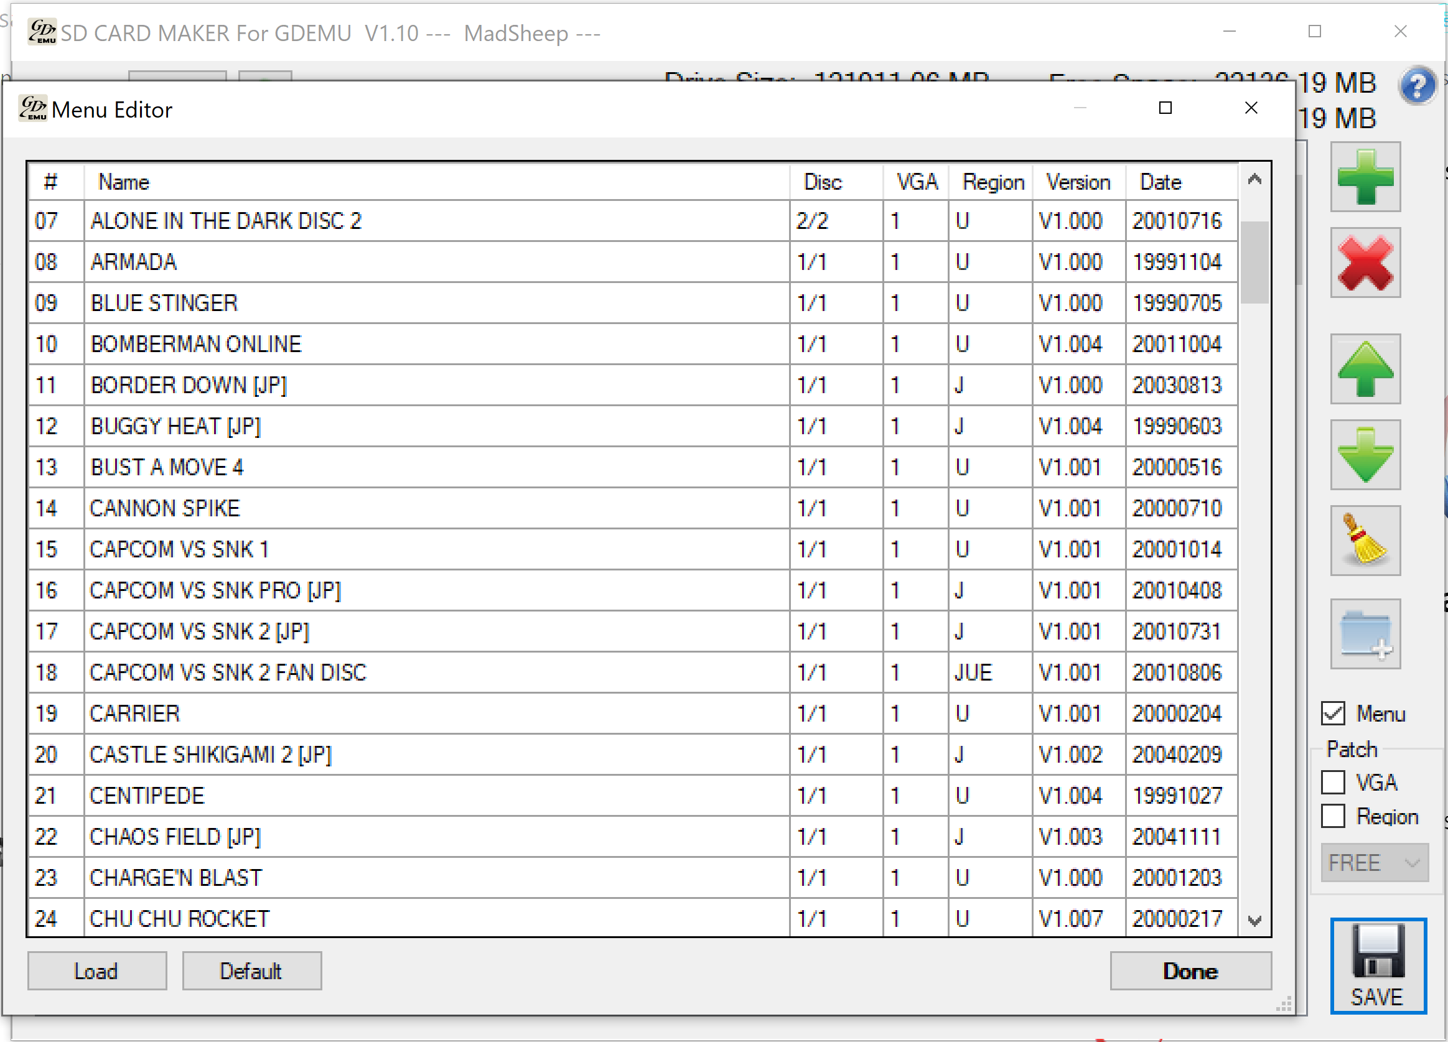Click the Date column header

pos(1181,182)
